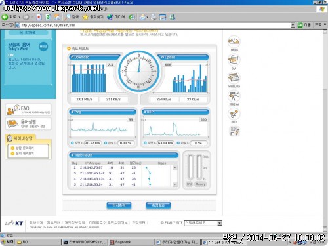
Task: Click the 다시측정 button
Action: (x=119, y=205)
